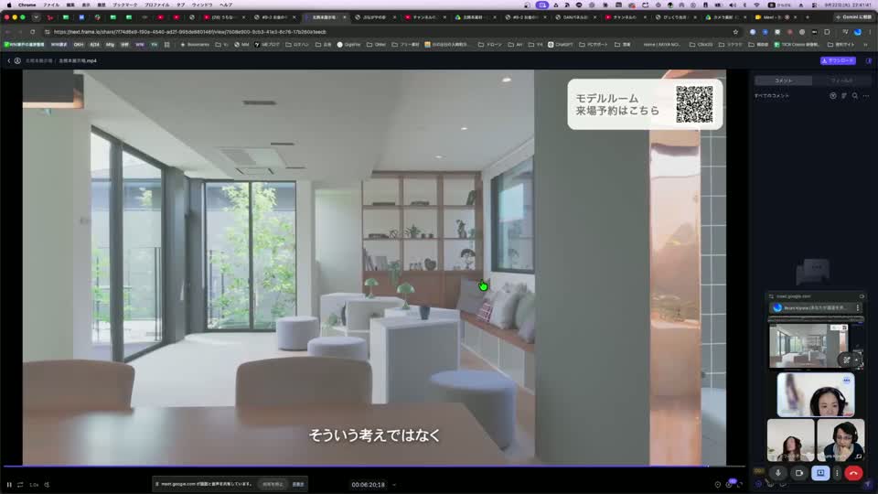Open the ウィンドウ menu in the menu bar
The width and height of the screenshot is (878, 494).
(x=202, y=5)
